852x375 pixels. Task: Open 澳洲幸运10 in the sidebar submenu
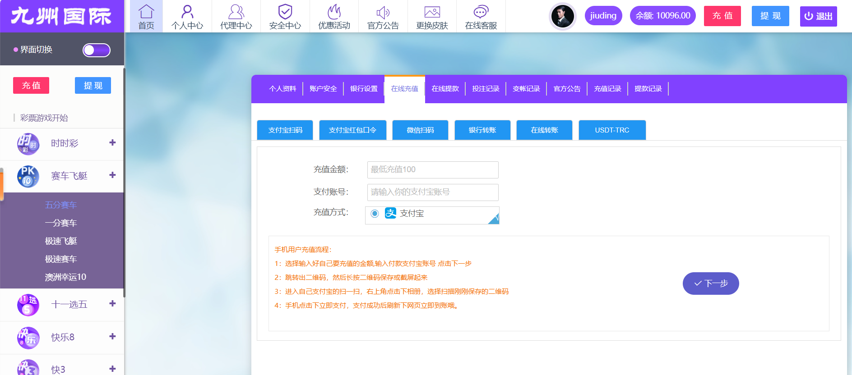pos(65,277)
